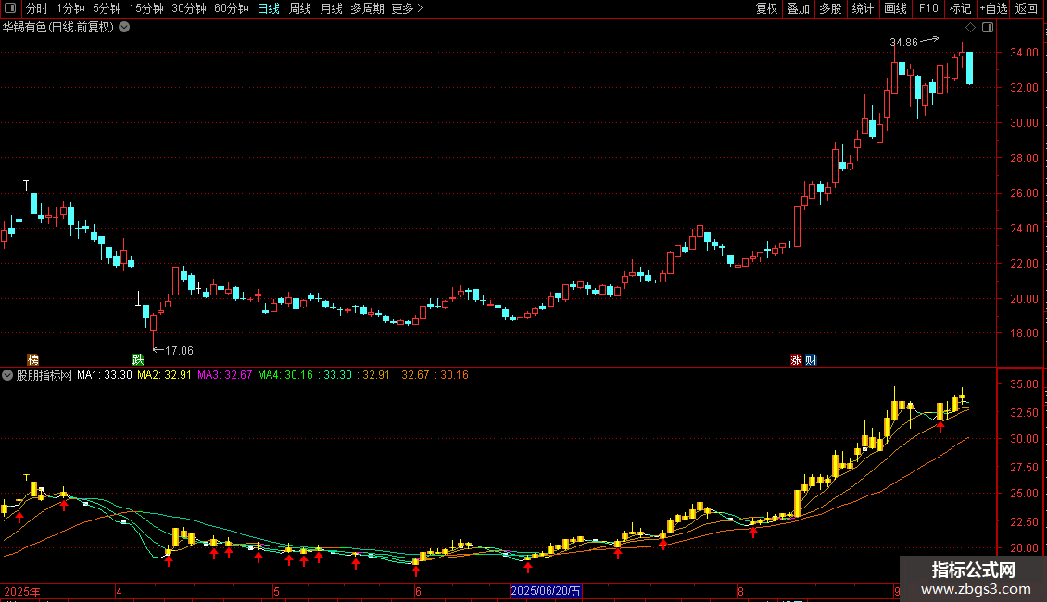1047x602 pixels.
Task: Click the month 6 axis label
Action: [x=418, y=591]
